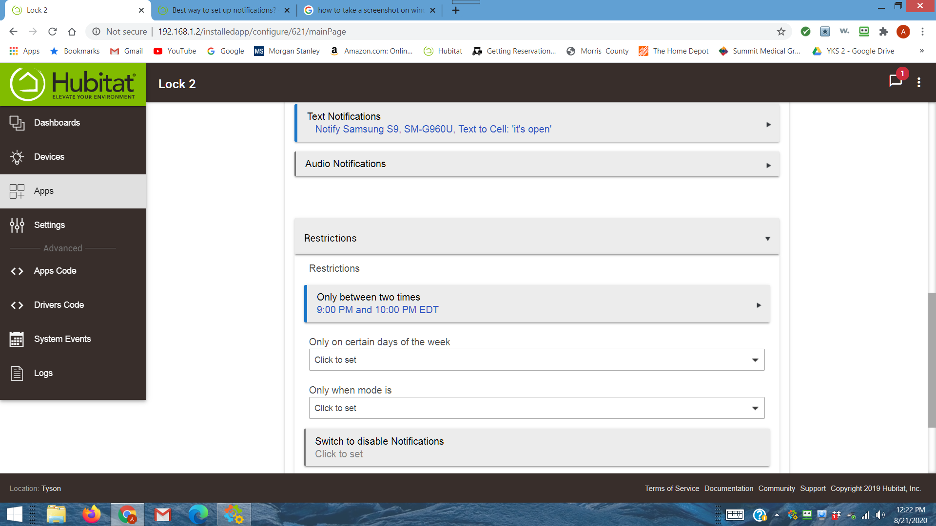Open the three-dot app menu
936x526 pixels.
click(920, 82)
